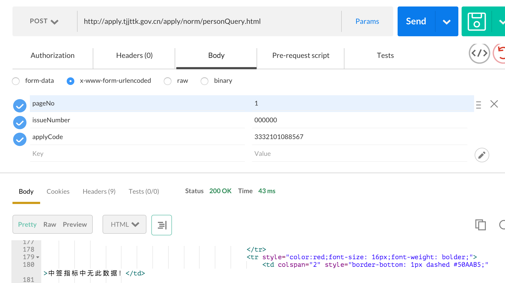Click the tr style attribute line
Viewport: 505px width, 283px height.
[x=362, y=257]
